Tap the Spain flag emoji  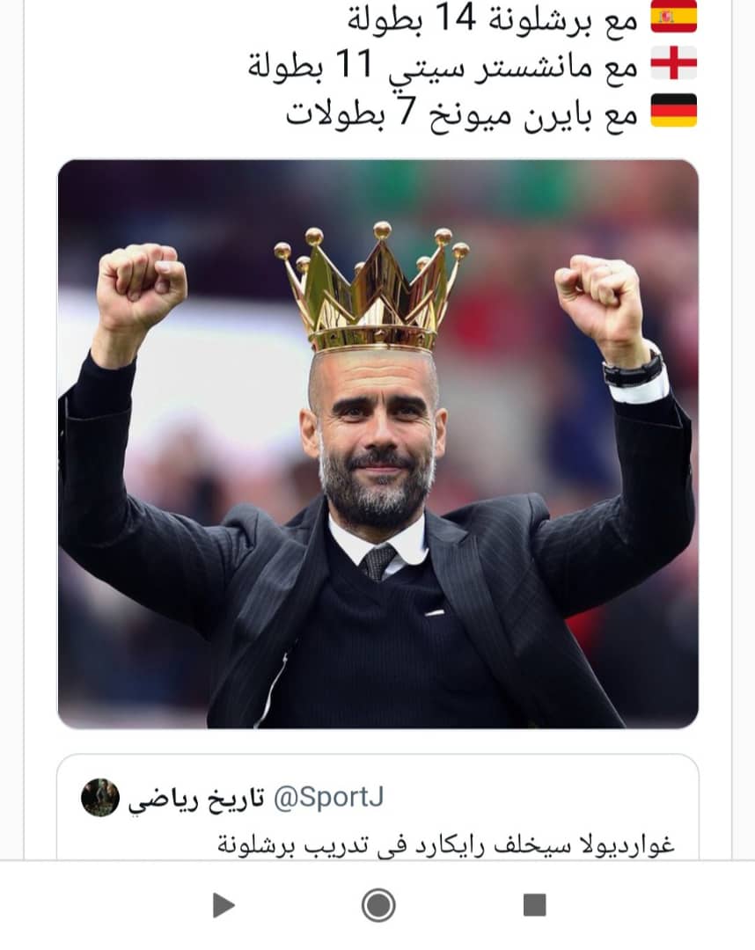click(674, 17)
